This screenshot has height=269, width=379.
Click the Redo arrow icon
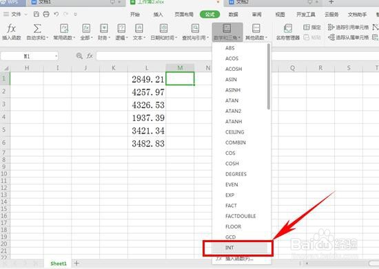coord(65,14)
